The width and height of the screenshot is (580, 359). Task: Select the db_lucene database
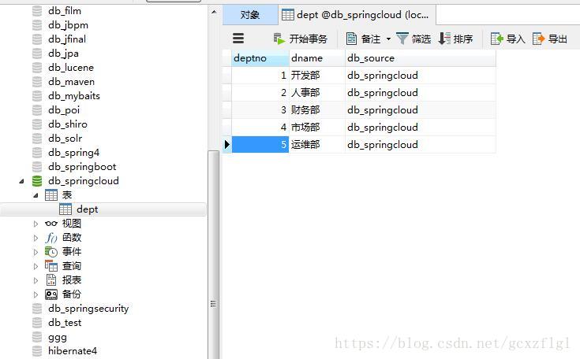tap(71, 68)
